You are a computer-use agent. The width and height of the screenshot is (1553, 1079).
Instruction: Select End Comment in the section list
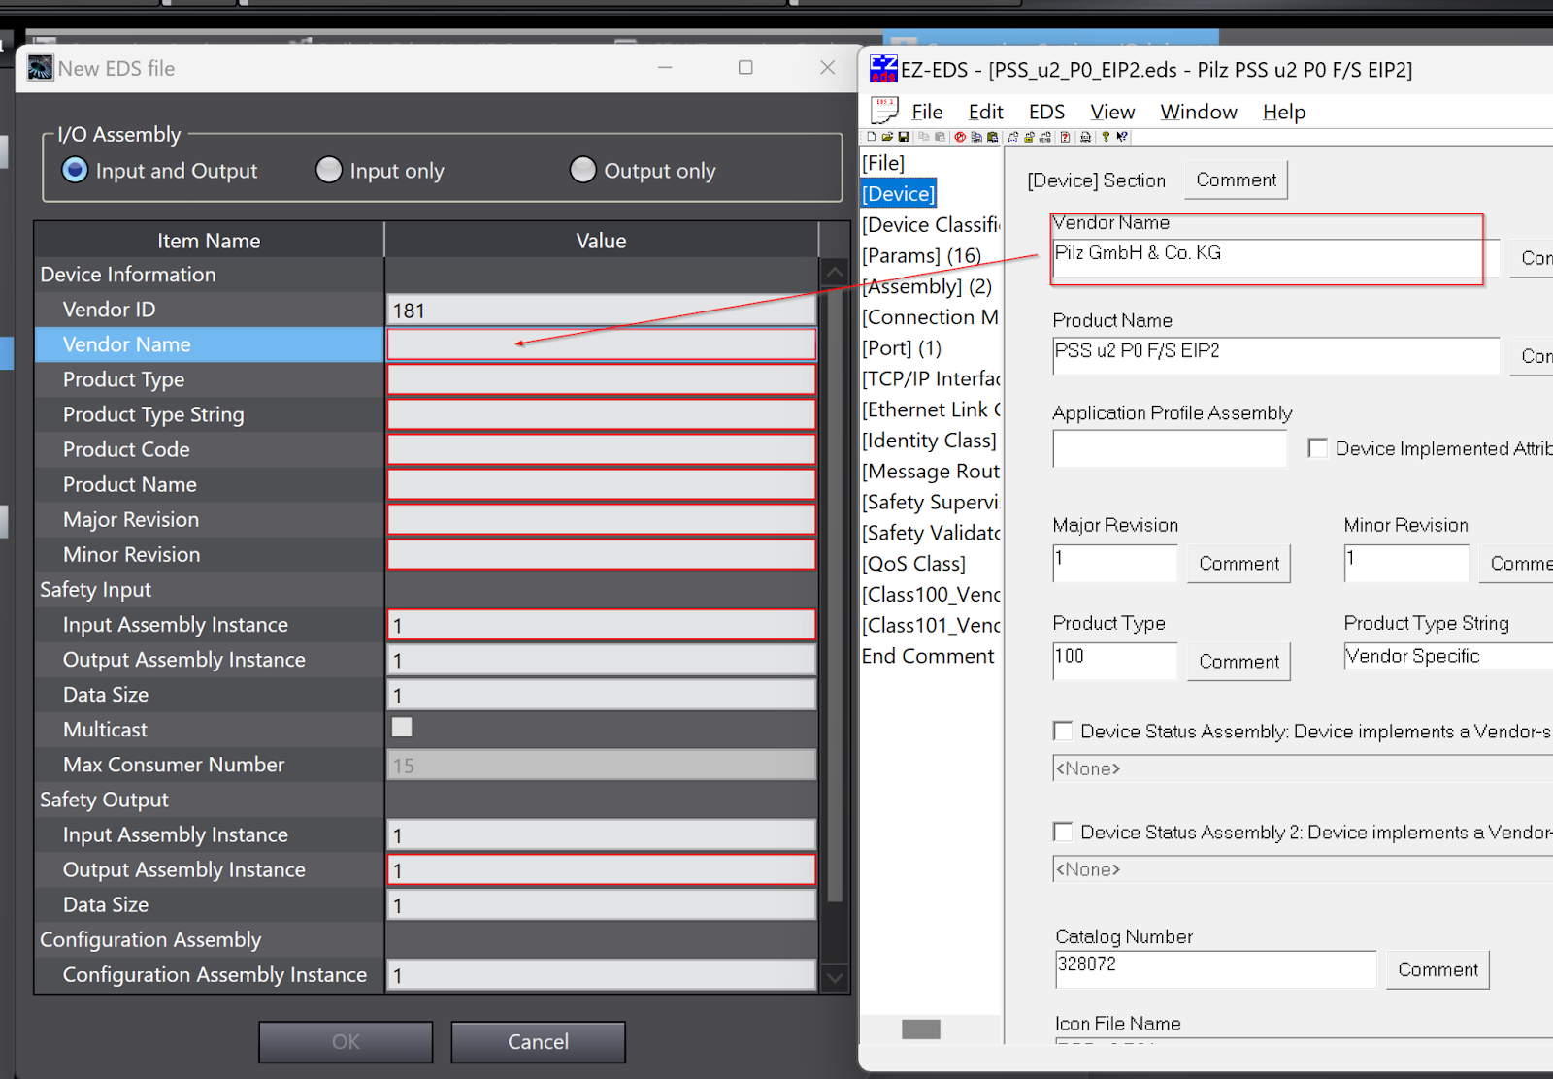[x=928, y=656]
